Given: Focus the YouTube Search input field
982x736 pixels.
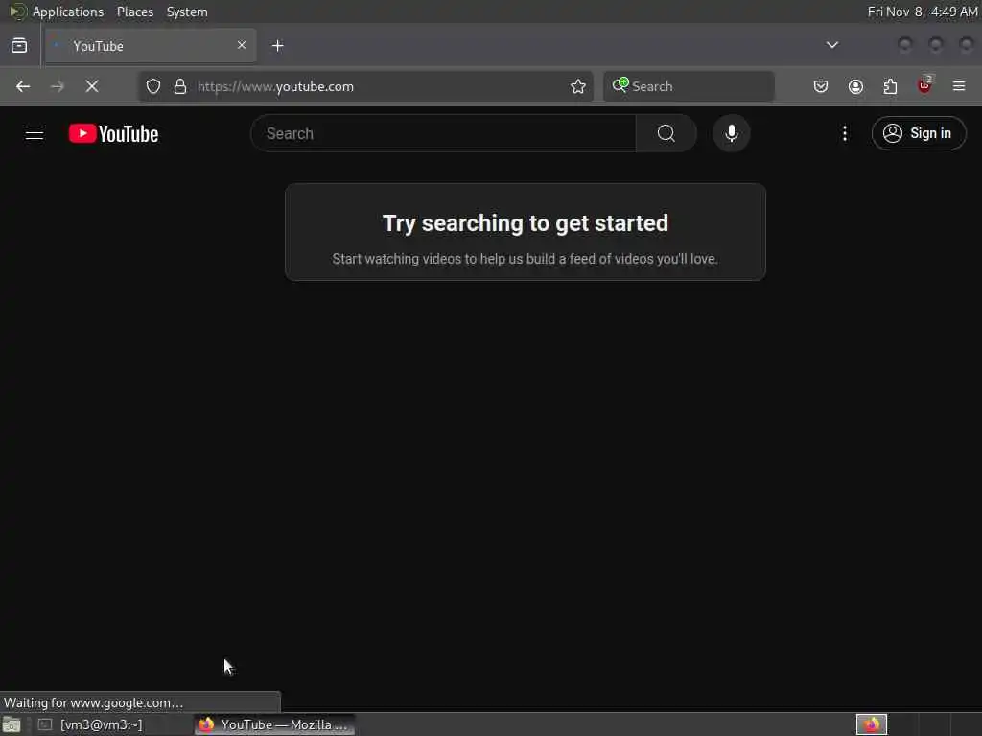Looking at the screenshot, I should 443,133.
